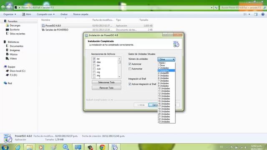Launch Windows Explorer taskbar icon
Viewport: 267px width, 150px height.
click(30, 147)
